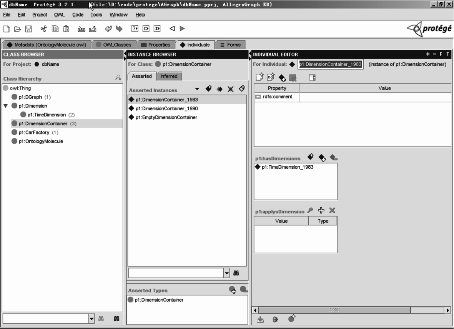Toggle annotation view icon beside delete icon
Image resolution: width=454 pixels, height=329 pixels.
[x=312, y=78]
